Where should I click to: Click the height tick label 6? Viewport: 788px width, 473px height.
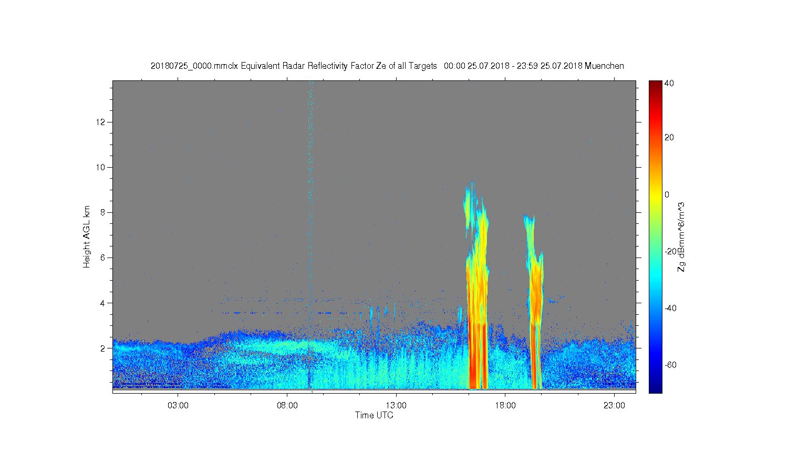[103, 258]
